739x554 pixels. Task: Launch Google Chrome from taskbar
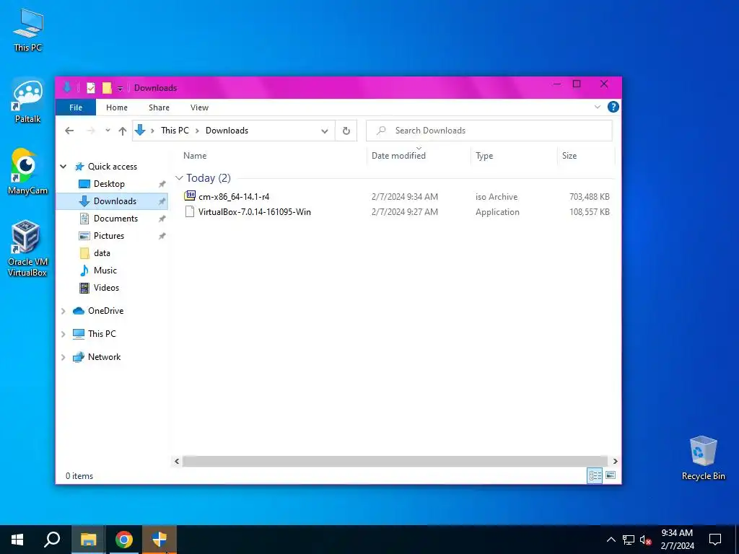click(x=124, y=540)
